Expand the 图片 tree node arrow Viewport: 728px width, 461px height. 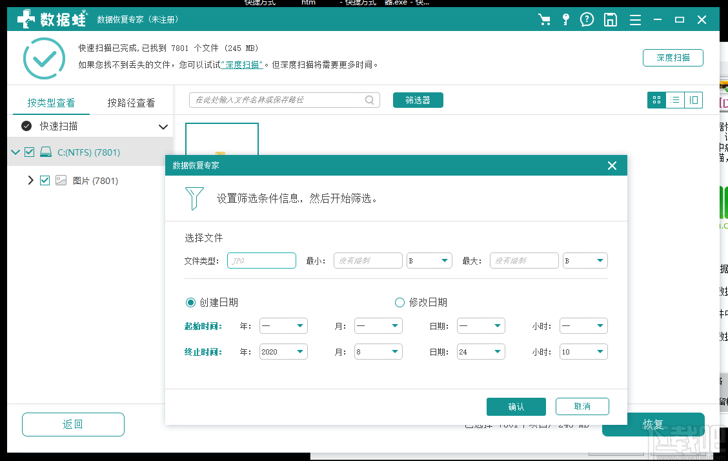click(30, 181)
